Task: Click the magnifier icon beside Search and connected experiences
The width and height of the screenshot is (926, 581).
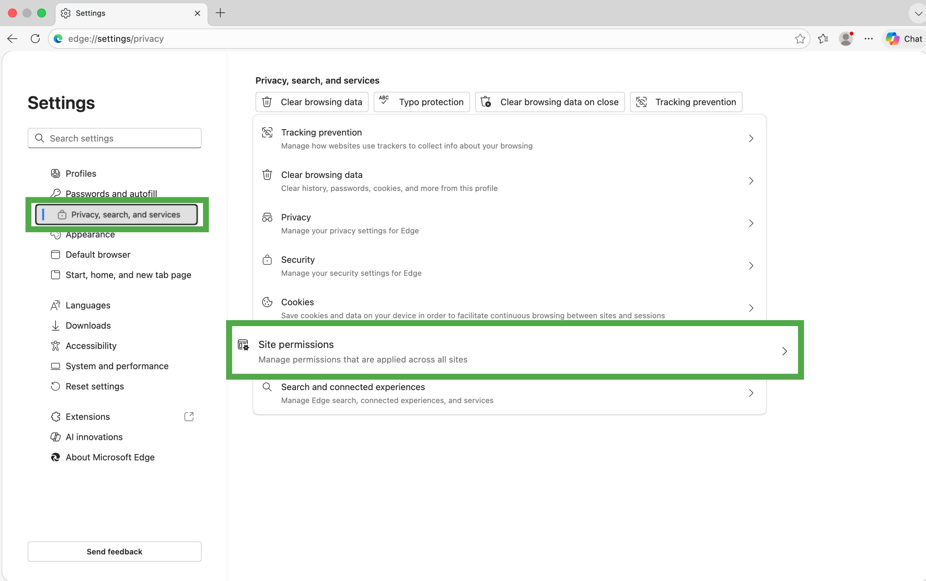Action: (x=267, y=387)
